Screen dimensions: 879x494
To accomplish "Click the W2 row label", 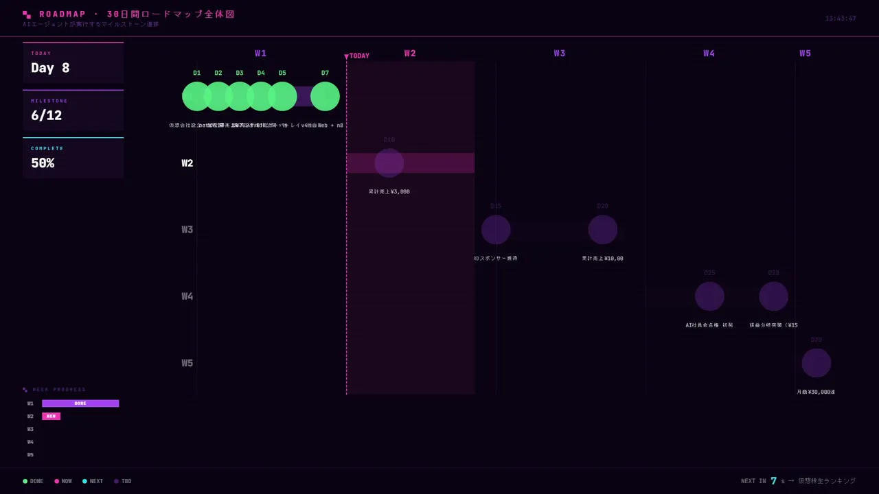I will pos(187,163).
